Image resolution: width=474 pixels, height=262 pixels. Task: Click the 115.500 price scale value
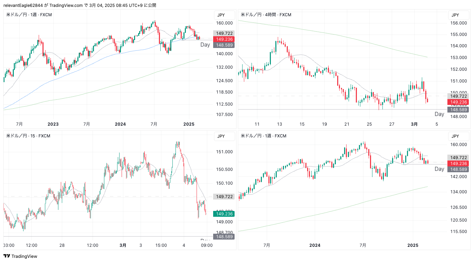click(459, 231)
